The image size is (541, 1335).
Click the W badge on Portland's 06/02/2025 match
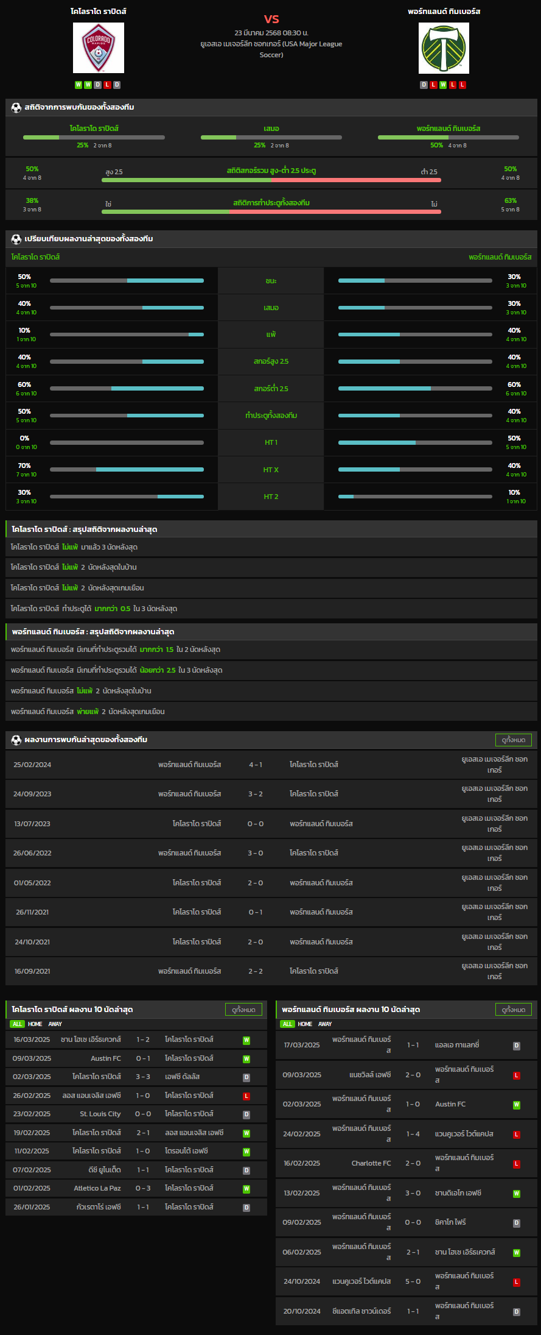(x=517, y=1253)
